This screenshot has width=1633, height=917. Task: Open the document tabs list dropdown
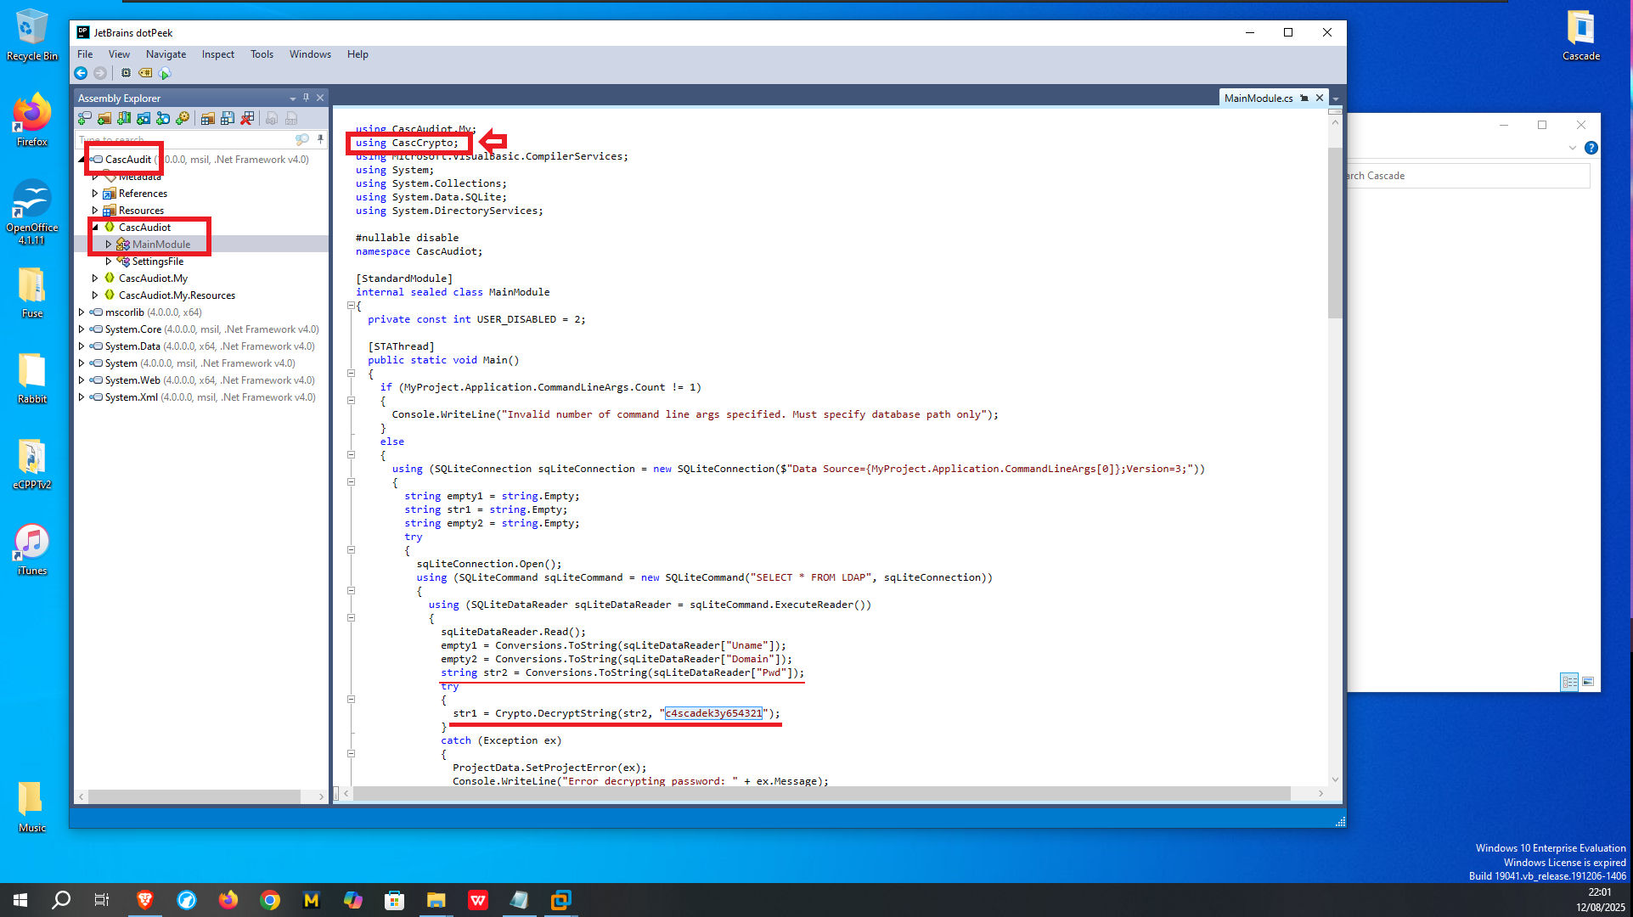coord(1336,98)
